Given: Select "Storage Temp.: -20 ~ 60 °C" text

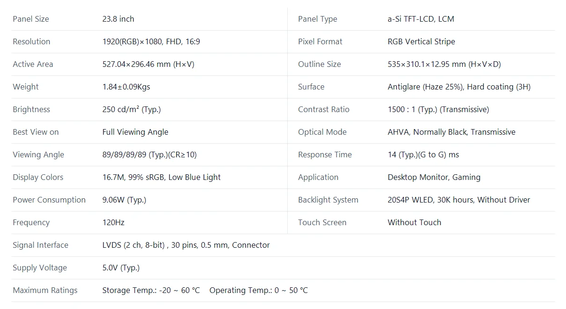Looking at the screenshot, I should [x=151, y=290].
